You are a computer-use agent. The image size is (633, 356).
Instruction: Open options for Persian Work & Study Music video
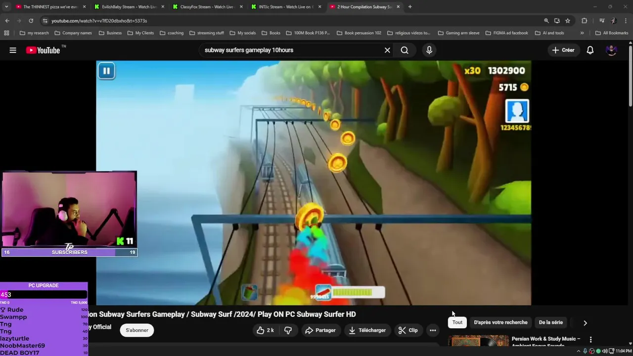[590, 340]
